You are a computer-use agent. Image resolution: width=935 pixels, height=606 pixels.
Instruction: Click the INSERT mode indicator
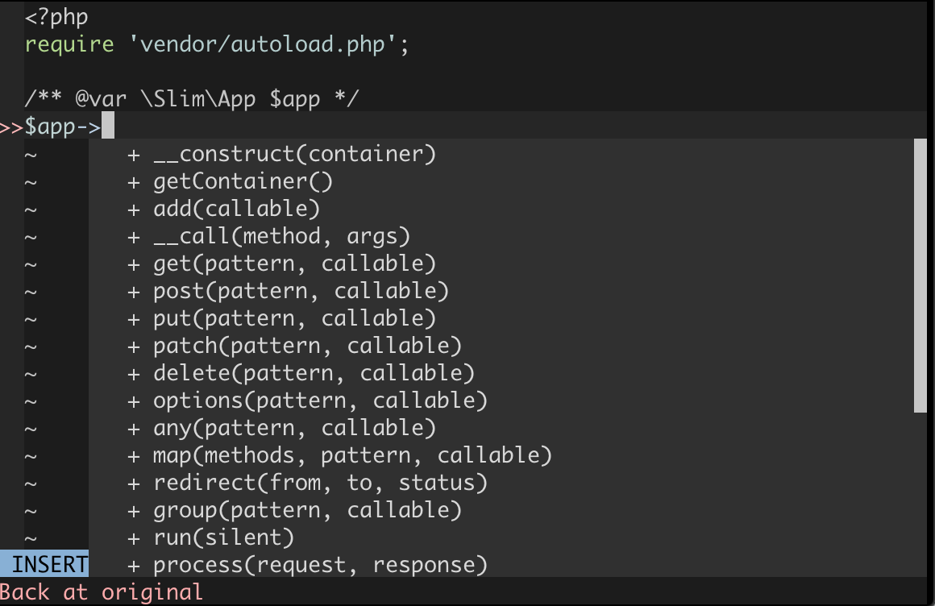(44, 564)
